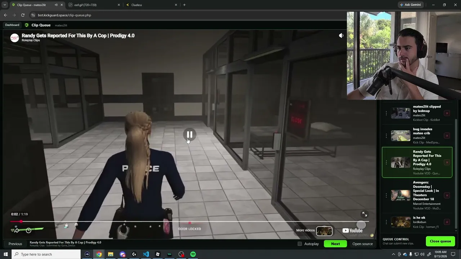
Task: Click the video title 'Randy Gets Reported For This By A Cop'
Action: coord(78,36)
